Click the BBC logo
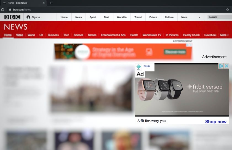This screenshot has width=232, height=150. [12, 17]
